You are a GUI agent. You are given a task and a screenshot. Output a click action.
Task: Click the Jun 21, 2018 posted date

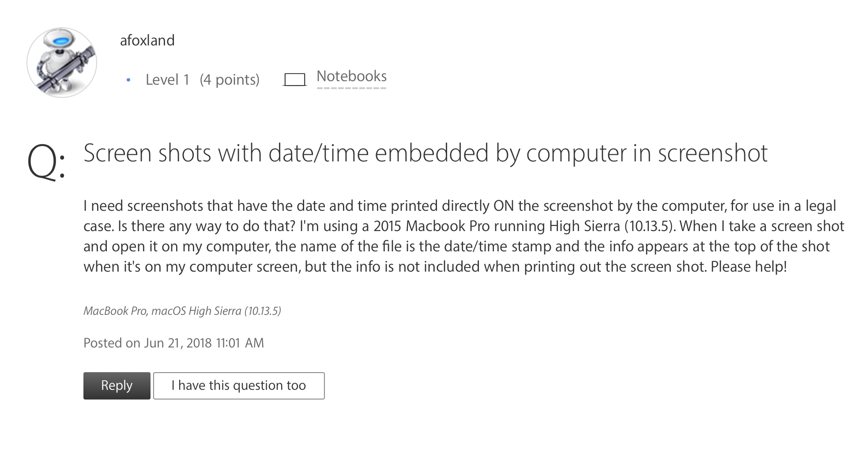click(x=178, y=343)
